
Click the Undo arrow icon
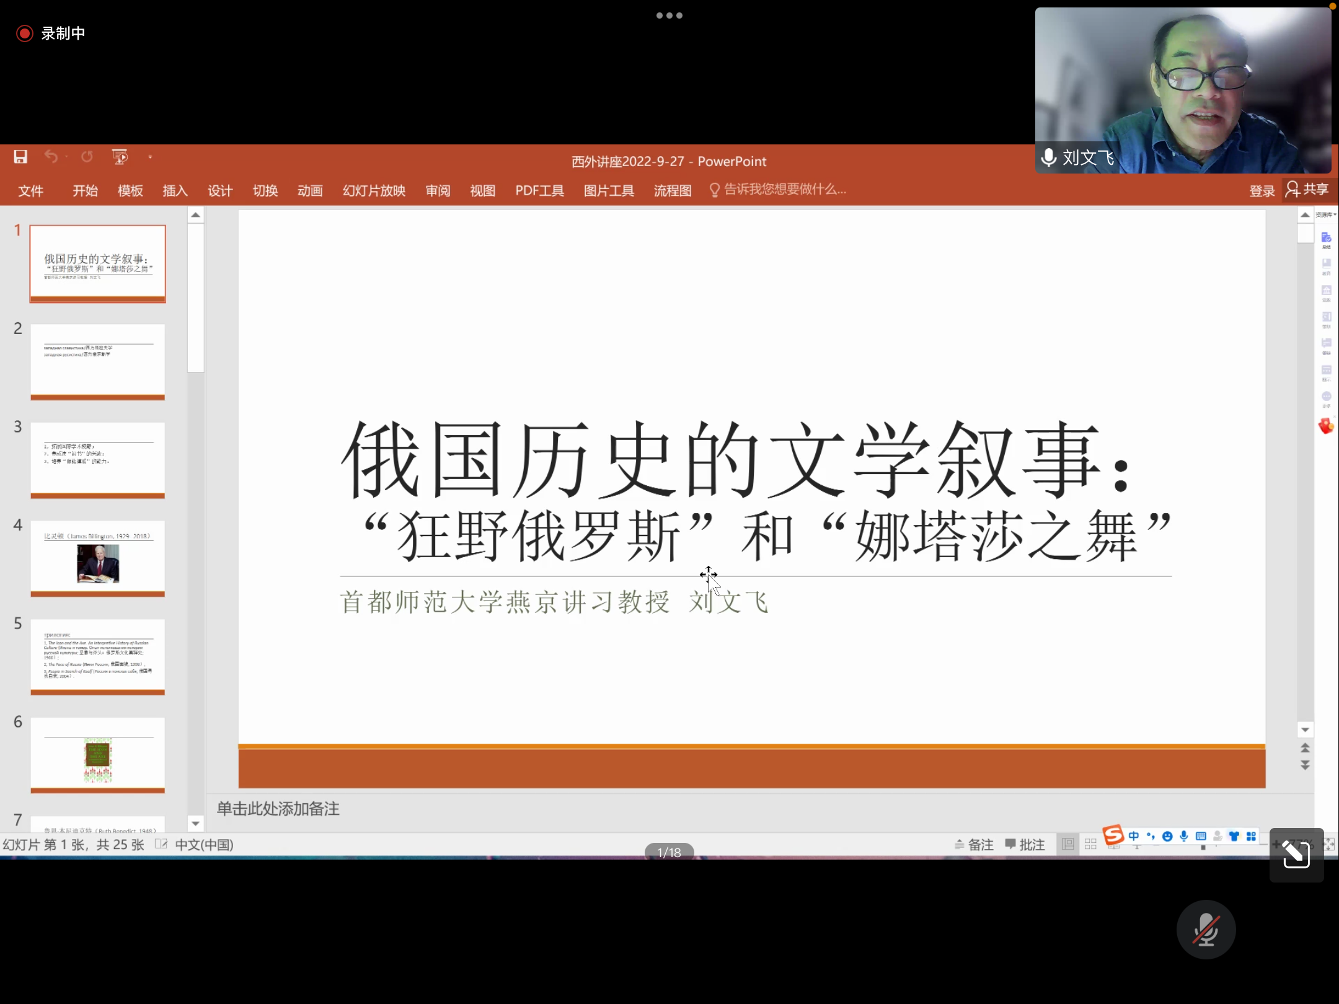coord(51,157)
